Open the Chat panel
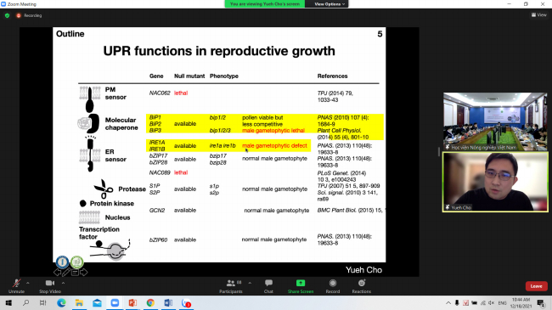 coord(268,285)
